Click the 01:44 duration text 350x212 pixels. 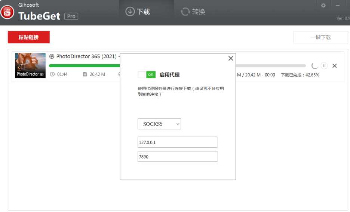(62, 74)
